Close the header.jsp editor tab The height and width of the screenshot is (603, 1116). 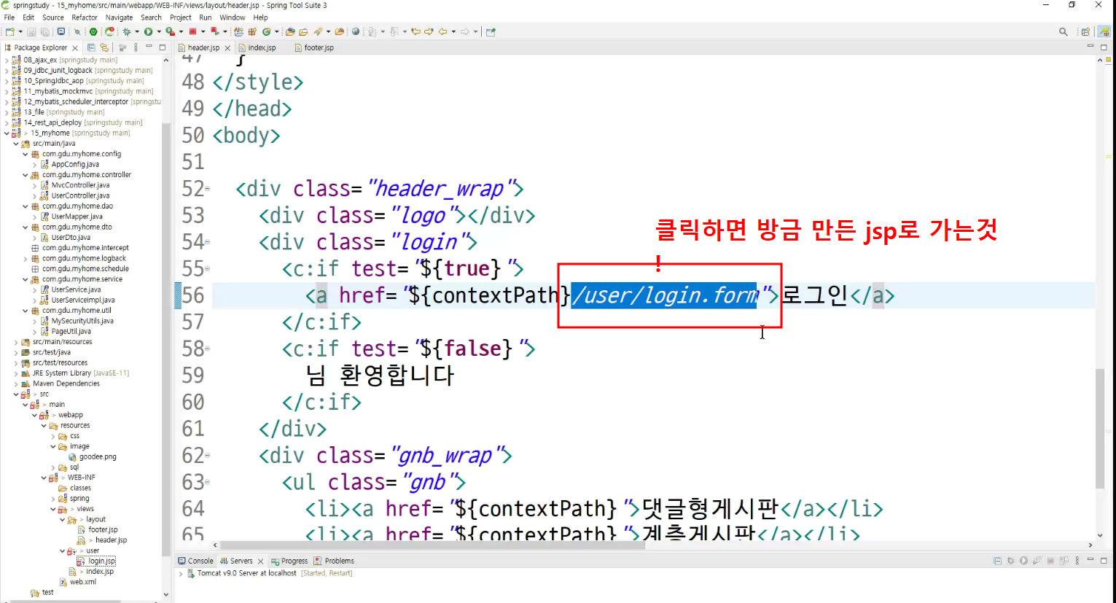tap(227, 48)
